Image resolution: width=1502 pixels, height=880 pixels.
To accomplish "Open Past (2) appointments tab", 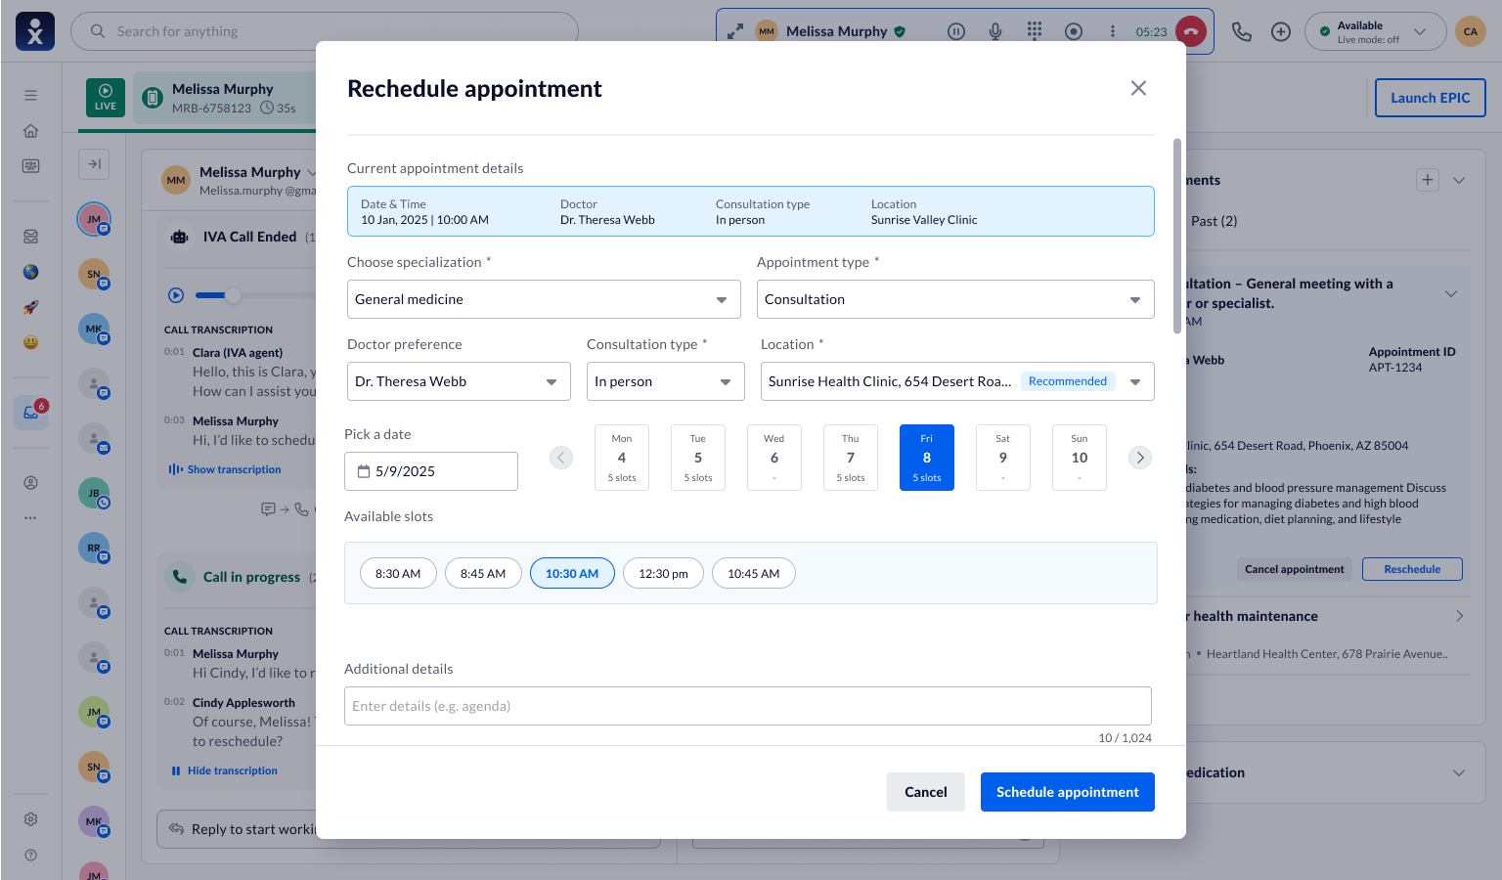I will click(x=1214, y=221).
